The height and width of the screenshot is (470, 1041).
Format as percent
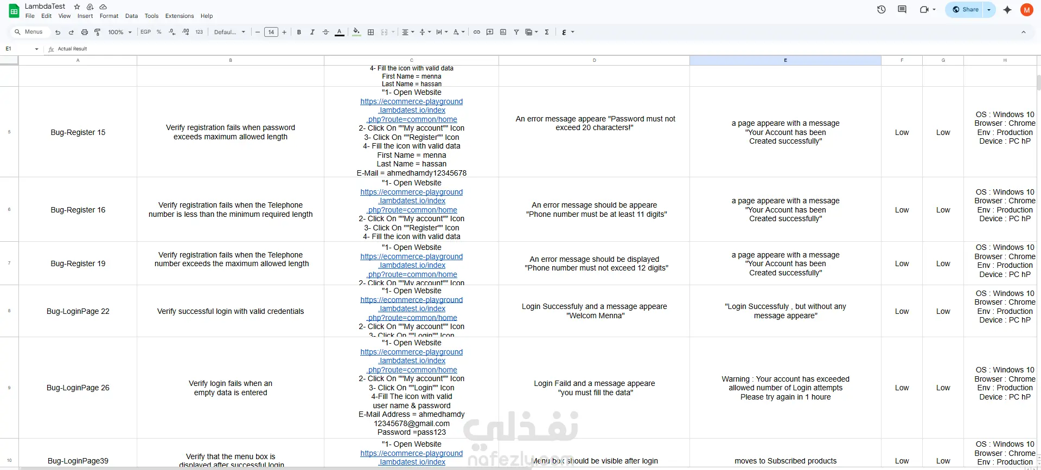tap(159, 32)
